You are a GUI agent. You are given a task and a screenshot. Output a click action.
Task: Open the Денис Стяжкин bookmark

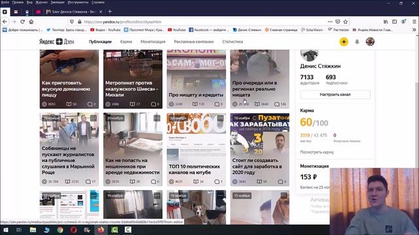pyautogui.click(x=247, y=30)
